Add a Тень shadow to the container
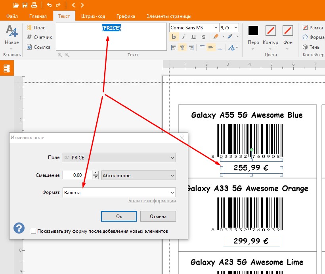The image size is (325, 274). (x=311, y=47)
